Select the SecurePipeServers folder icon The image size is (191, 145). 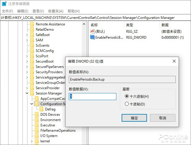(32, 66)
